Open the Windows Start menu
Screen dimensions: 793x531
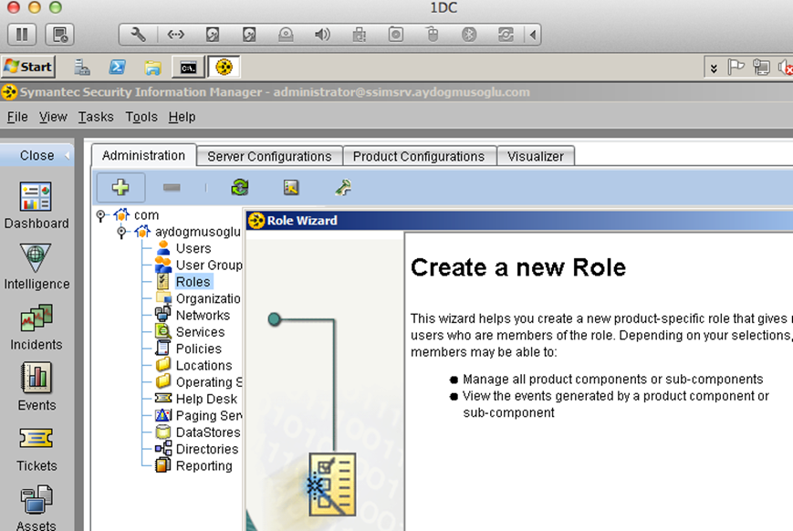(x=28, y=67)
